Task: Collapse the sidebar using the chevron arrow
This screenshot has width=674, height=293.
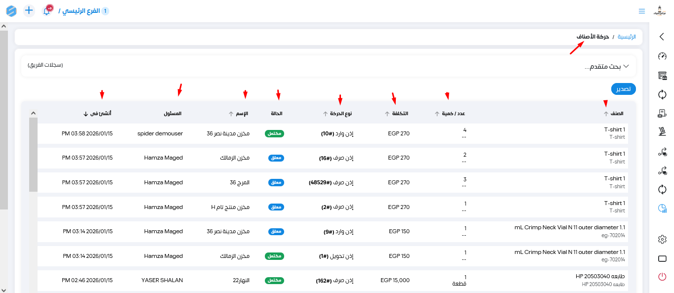Action: pyautogui.click(x=662, y=36)
